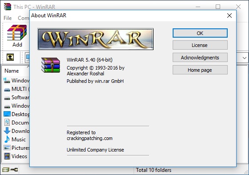Maximize the main WinRAR window

218,7
